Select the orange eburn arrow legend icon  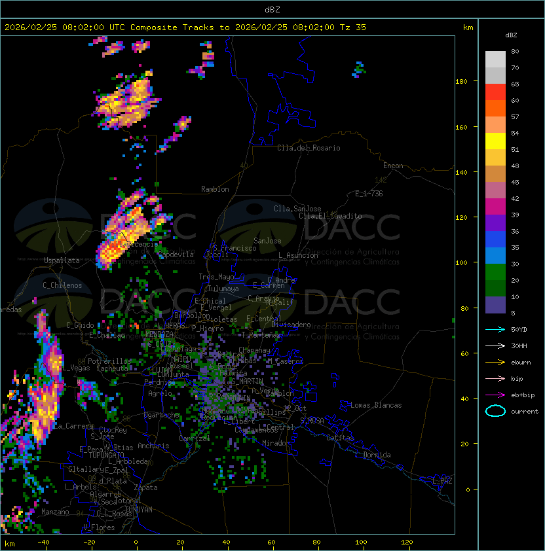point(495,362)
